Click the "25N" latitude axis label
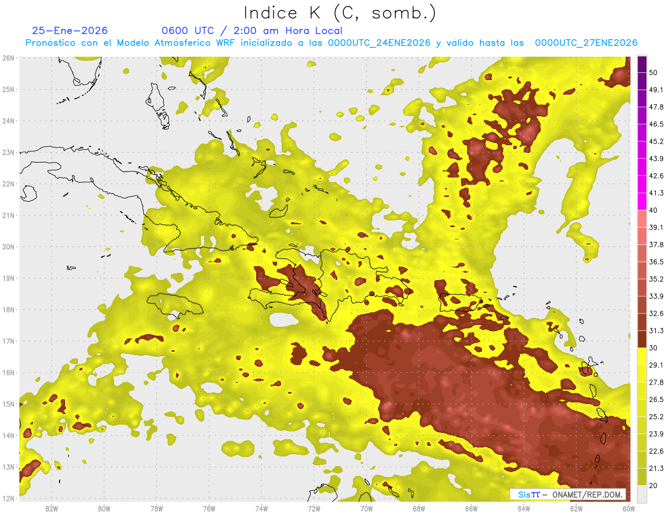668x516 pixels. [x=8, y=89]
